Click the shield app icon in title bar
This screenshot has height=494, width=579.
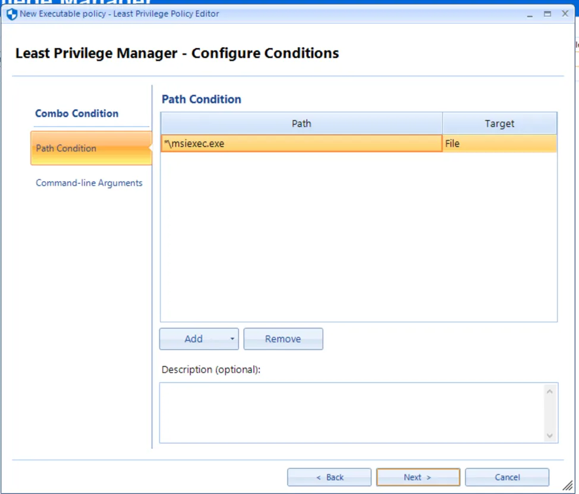click(x=11, y=14)
